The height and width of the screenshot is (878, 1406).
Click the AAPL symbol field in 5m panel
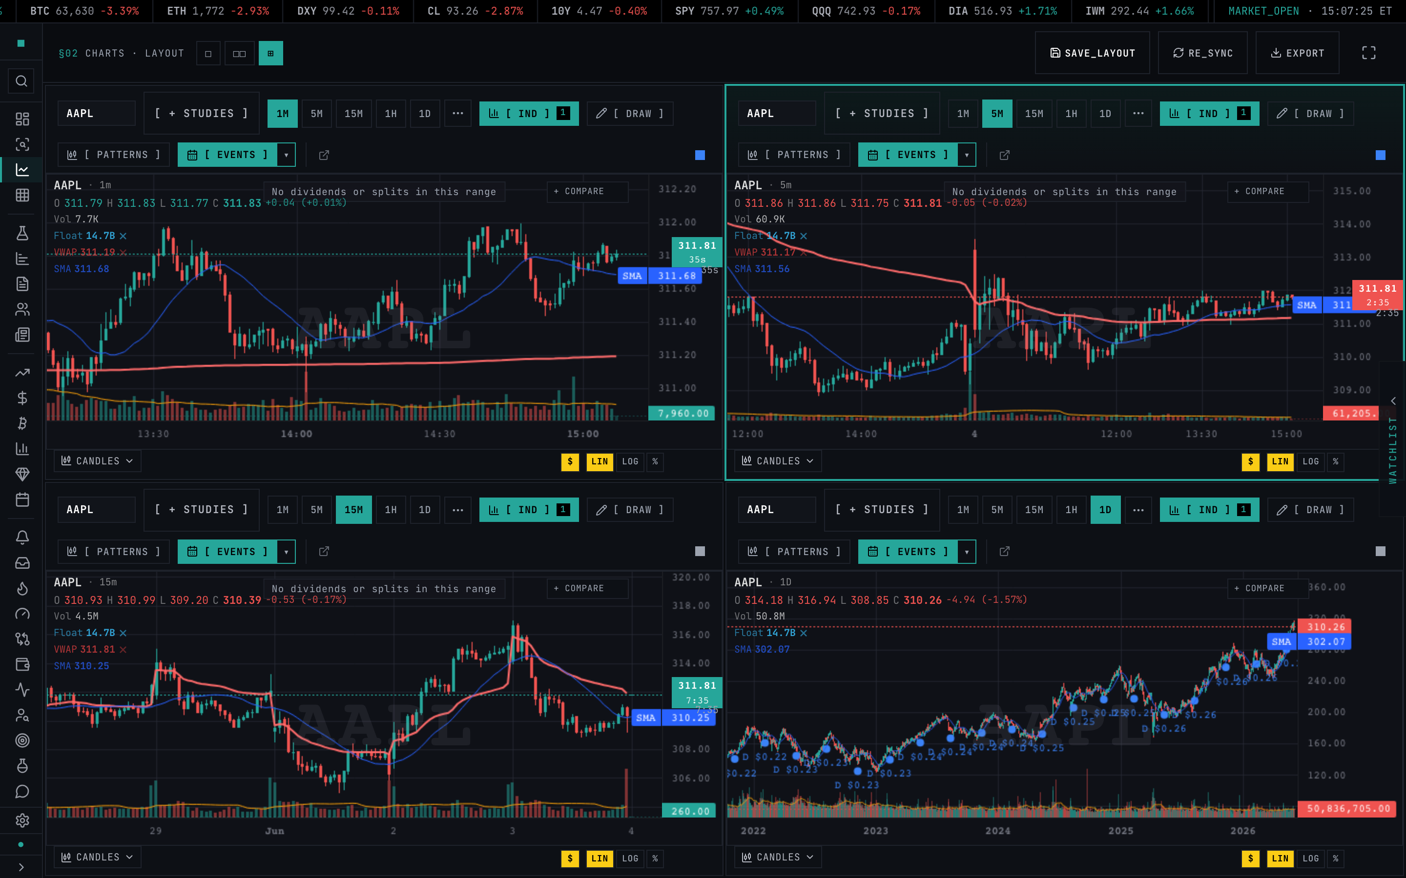point(777,114)
